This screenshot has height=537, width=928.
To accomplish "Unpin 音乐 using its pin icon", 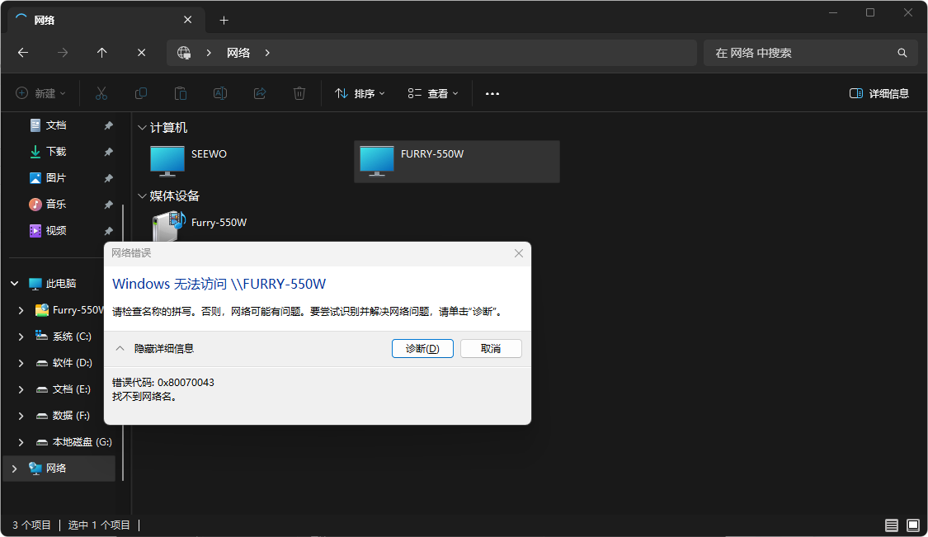I will pyautogui.click(x=108, y=205).
